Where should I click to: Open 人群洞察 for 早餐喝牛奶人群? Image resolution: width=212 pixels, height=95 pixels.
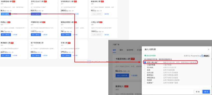point(45,35)
